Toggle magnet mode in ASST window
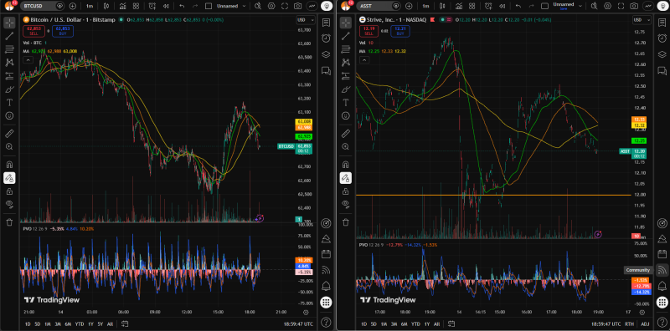 (346, 165)
